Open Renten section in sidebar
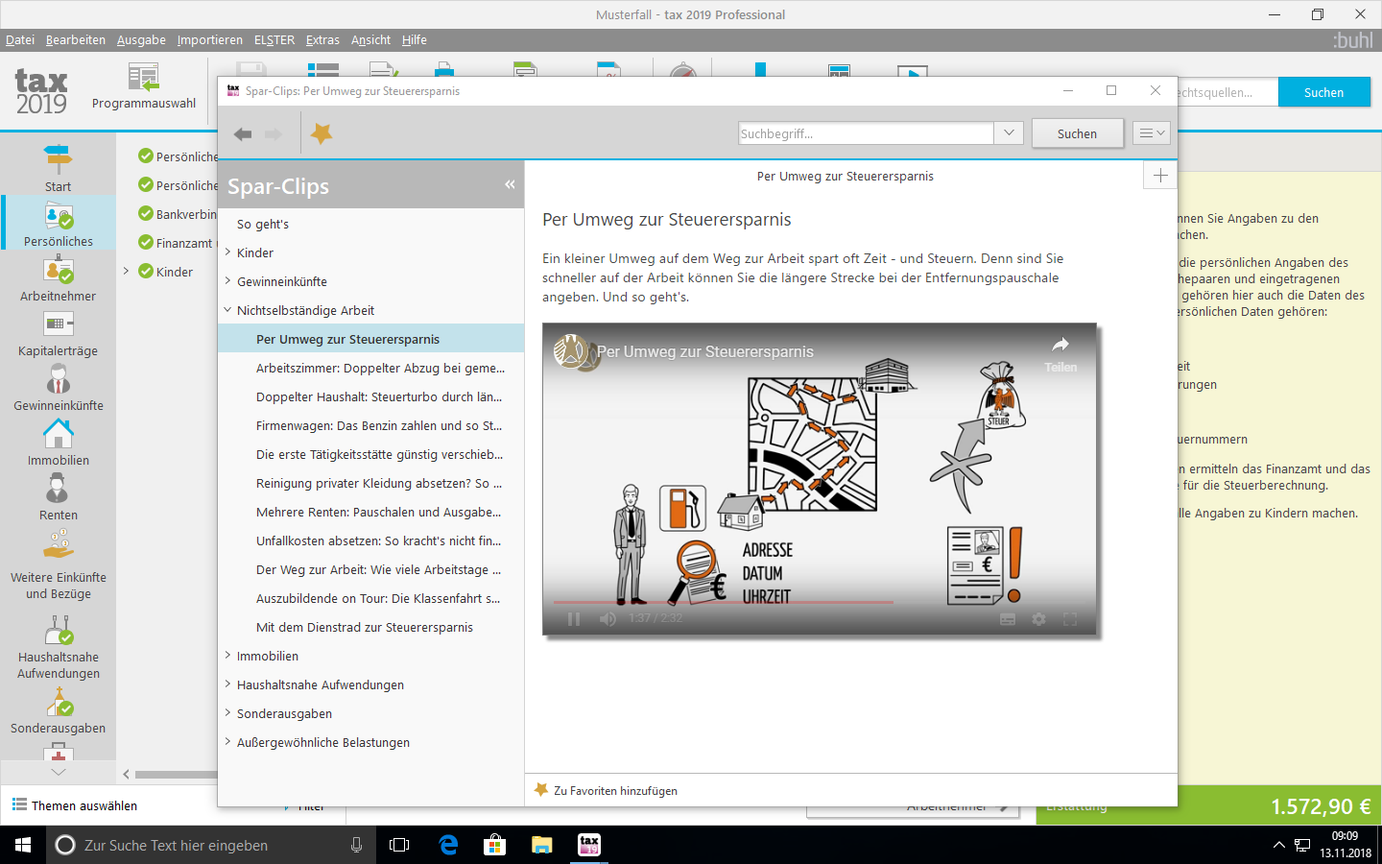 click(58, 496)
